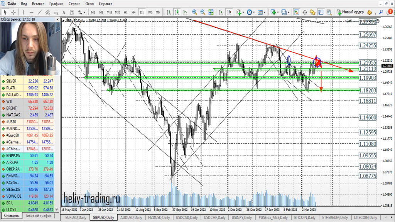
Task: Select the Fibonacci retracement tool
Action: [x=57, y=12]
